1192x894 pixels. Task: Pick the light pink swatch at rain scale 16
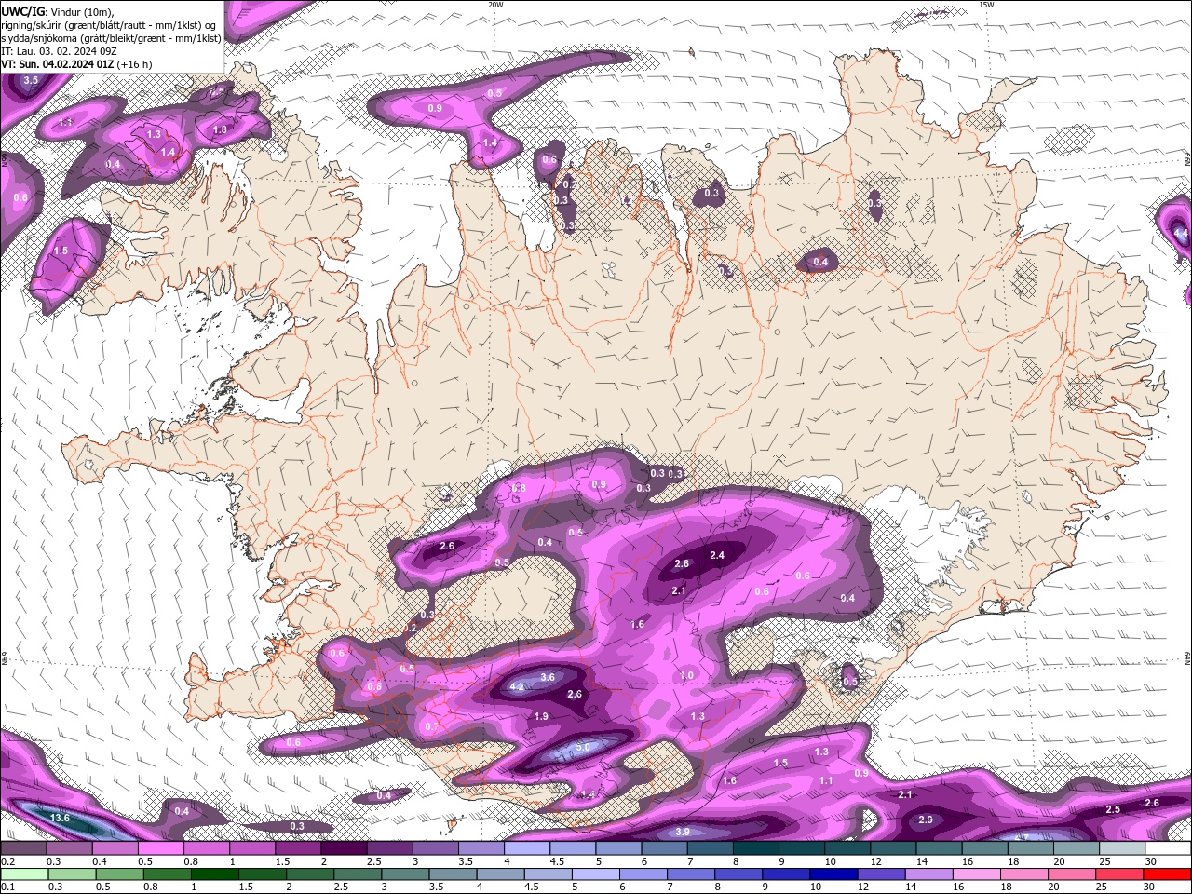pos(977,874)
